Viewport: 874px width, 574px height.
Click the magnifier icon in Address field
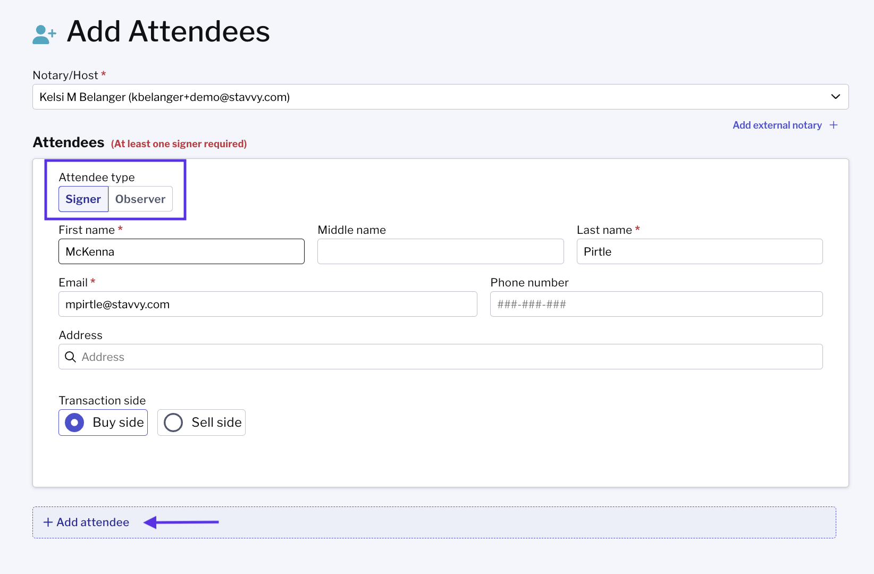[x=70, y=357]
